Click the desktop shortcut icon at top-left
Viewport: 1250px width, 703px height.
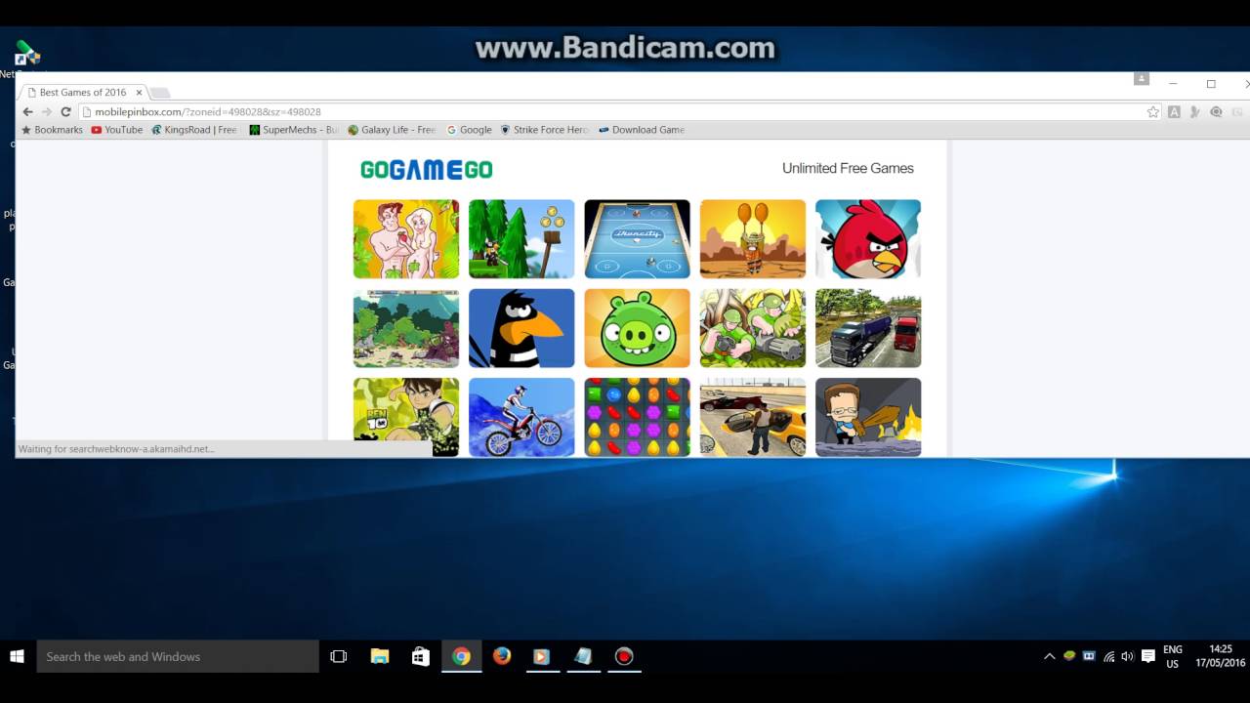pos(26,54)
